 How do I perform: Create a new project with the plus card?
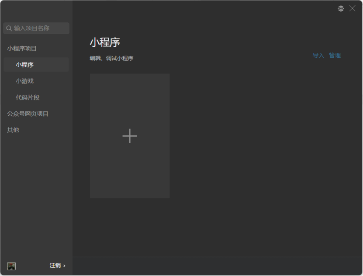pos(130,136)
